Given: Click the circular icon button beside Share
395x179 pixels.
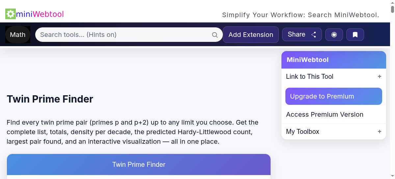Looking at the screenshot, I should [x=334, y=35].
